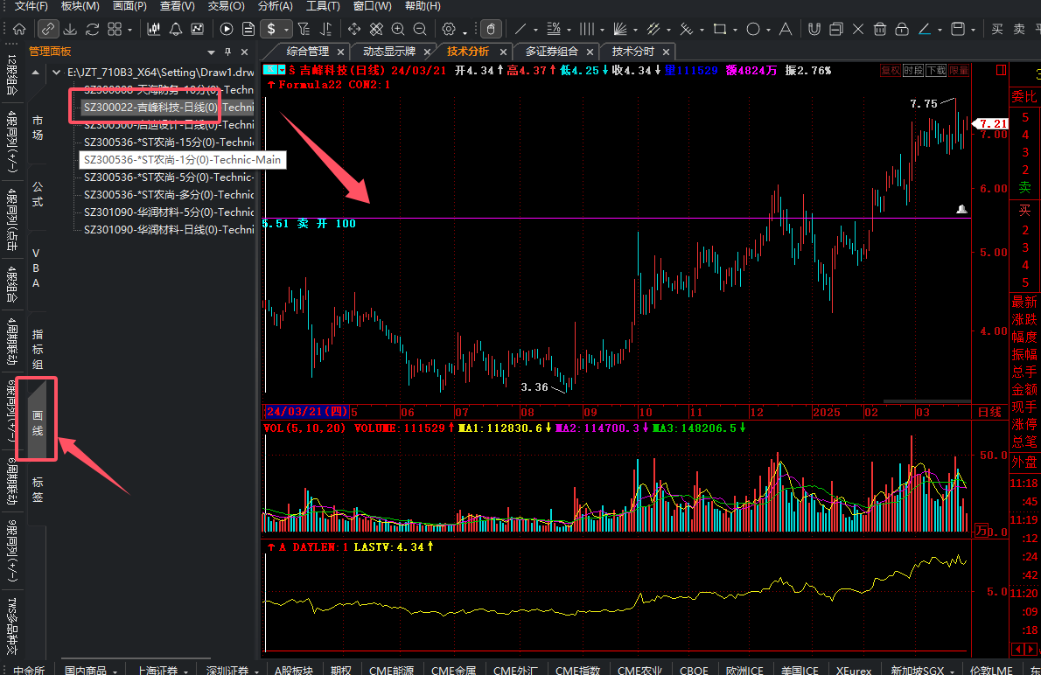1041x675 pixels.
Task: Expand the layout grid dropdown arrow
Action: coord(129,30)
